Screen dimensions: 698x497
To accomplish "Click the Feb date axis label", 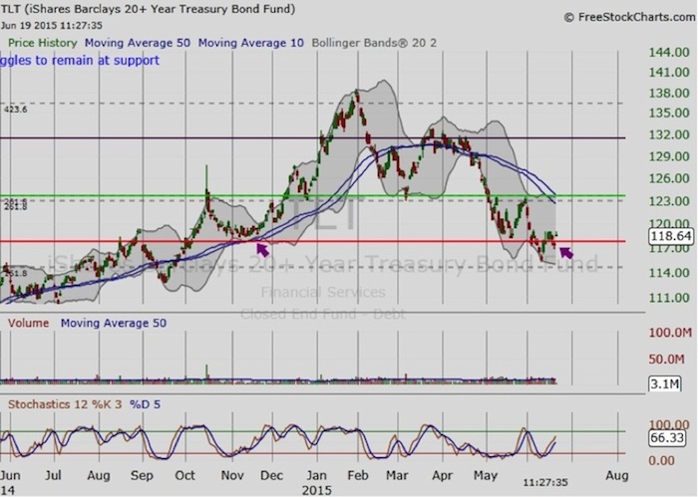I will [x=358, y=476].
